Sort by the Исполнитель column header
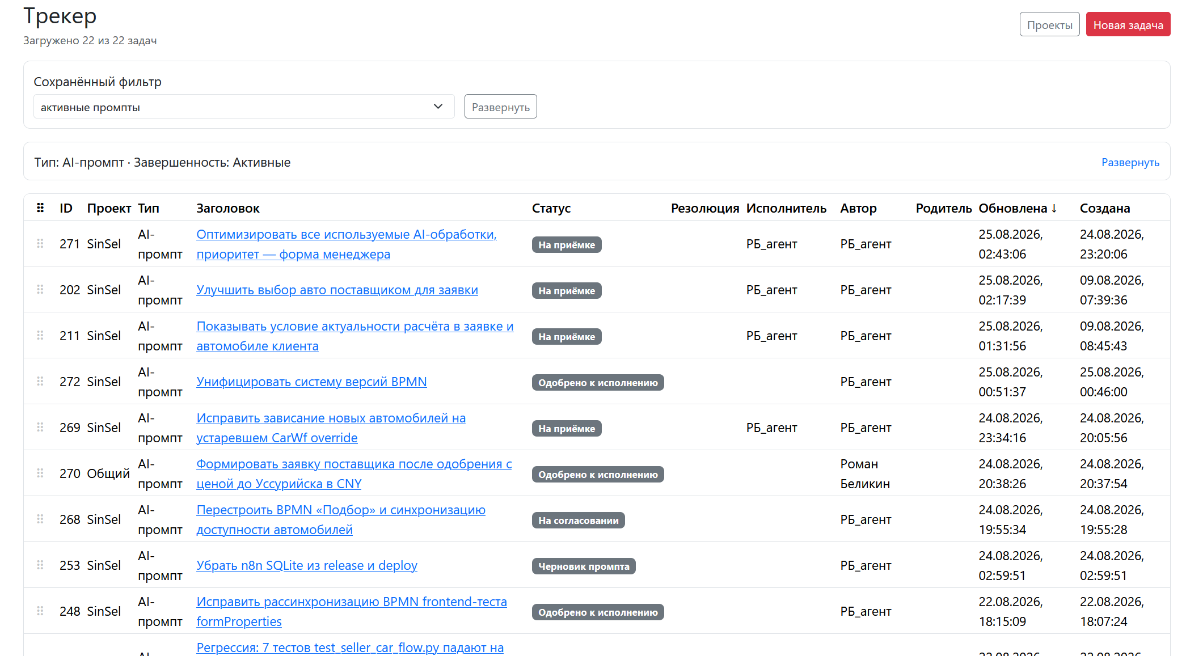Viewport: 1186px width, 656px height. tap(786, 208)
